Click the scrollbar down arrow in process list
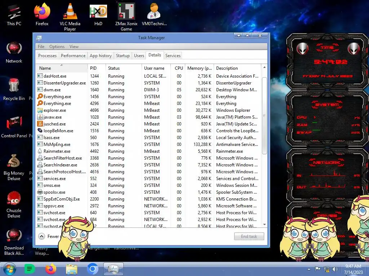This screenshot has width=369, height=276. coord(264,225)
